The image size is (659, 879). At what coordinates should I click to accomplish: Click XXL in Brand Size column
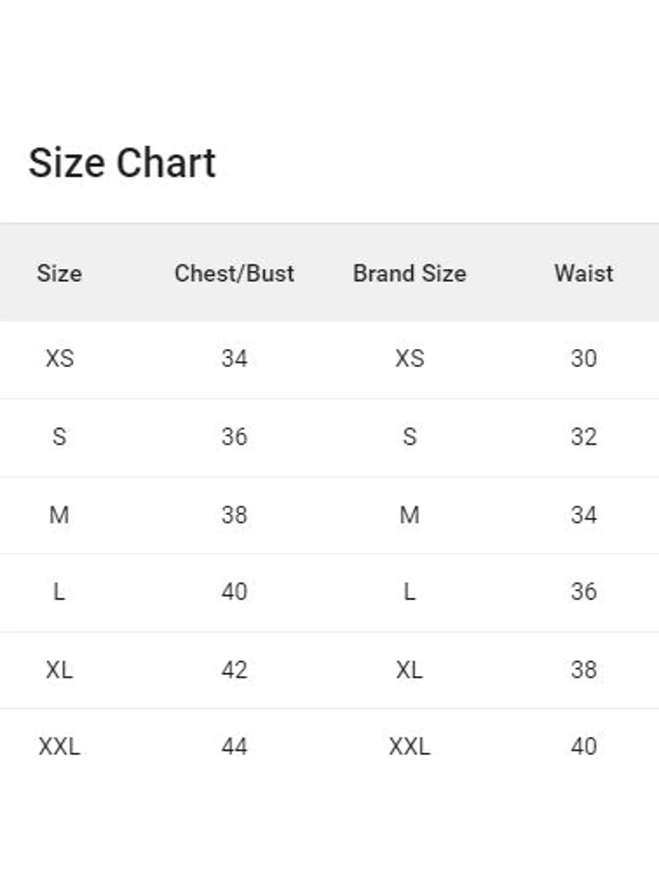click(409, 746)
